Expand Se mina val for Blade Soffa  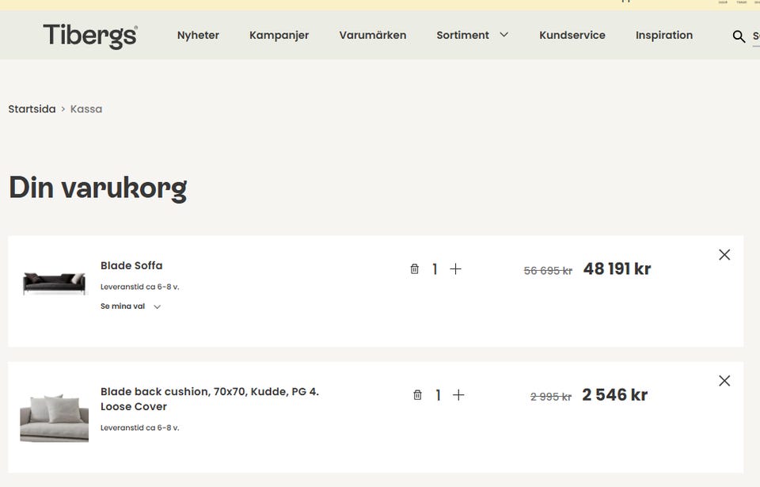click(x=131, y=306)
